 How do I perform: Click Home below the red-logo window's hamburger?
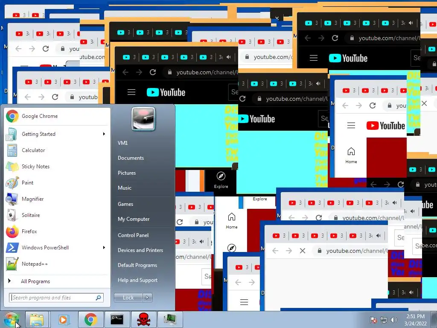(x=351, y=155)
